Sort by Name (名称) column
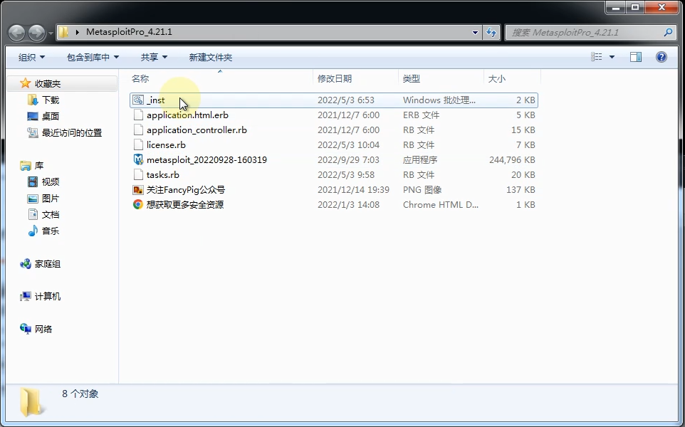Image resolution: width=685 pixels, height=427 pixels. tap(140, 78)
